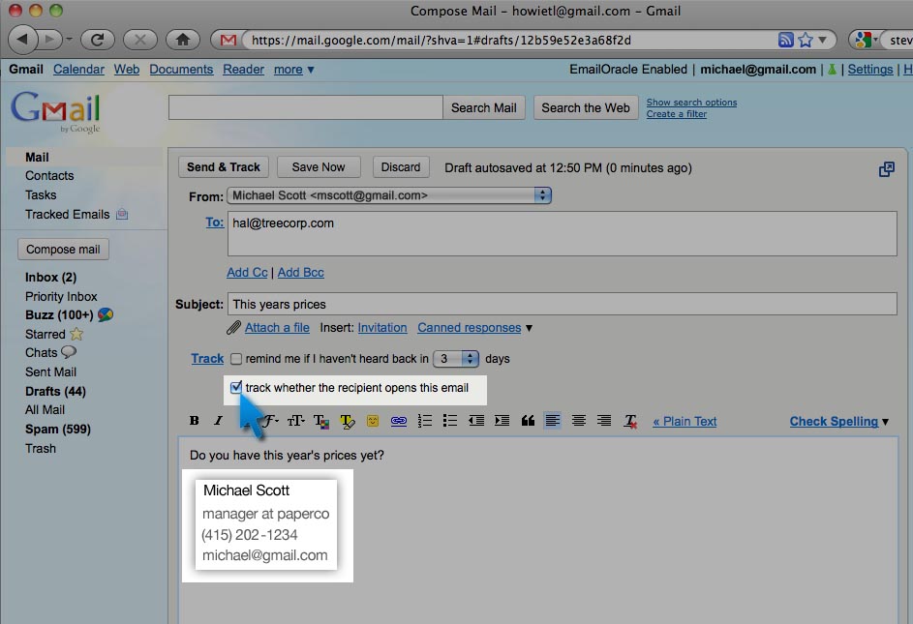Bookmark this page with the star

pyautogui.click(x=806, y=40)
